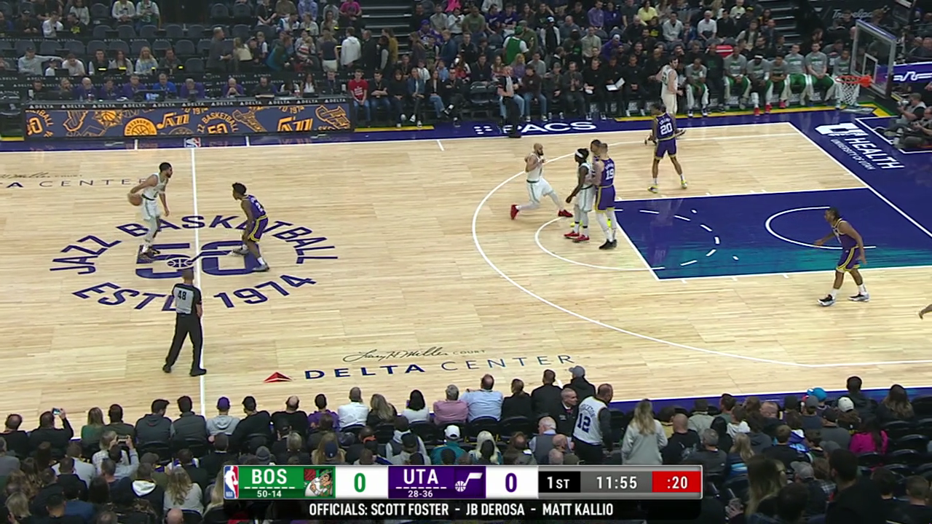Select the UTA team abbreviation
Screen dimensions: 932x524
click(x=421, y=477)
